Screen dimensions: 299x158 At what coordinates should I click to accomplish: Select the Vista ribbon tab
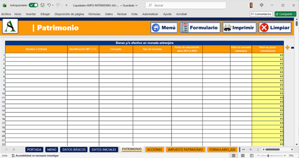pyautogui.click(x=134, y=14)
